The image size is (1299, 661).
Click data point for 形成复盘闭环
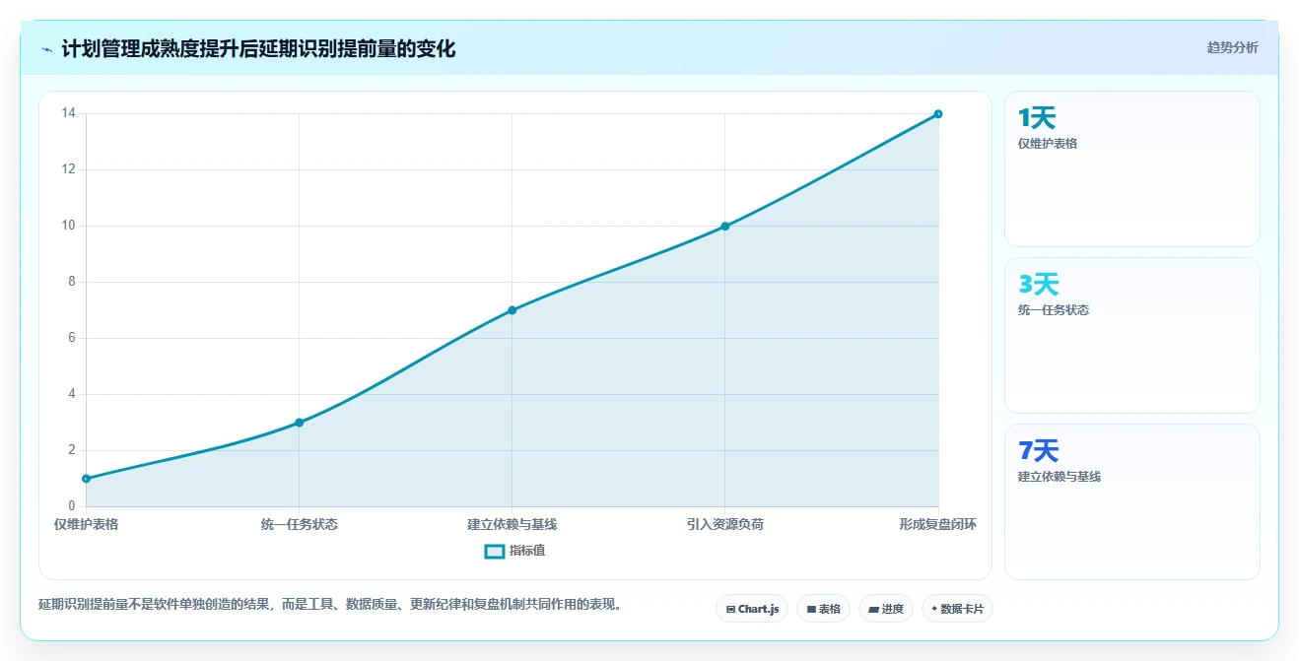938,114
